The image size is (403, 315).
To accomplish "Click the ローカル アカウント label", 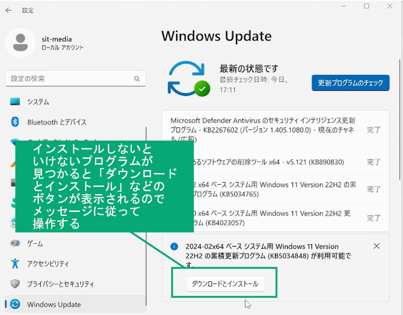I will tap(63, 48).
